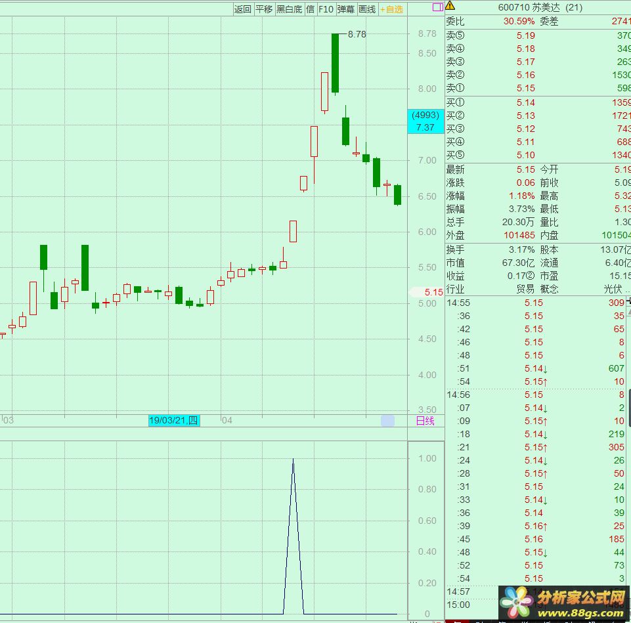Toggle the 黑白底 background color mode

[x=290, y=9]
